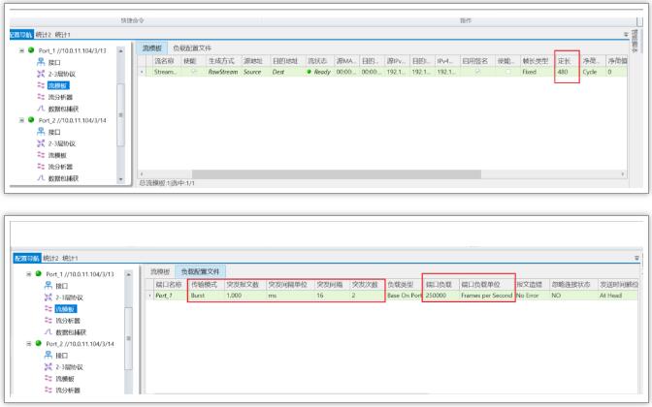Viewport: 652px width, 407px height.
Task: Switch to 流模板 tab in bottom panel
Action: 160,270
